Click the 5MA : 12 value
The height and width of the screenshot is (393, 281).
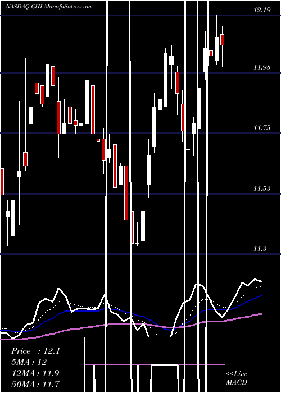coord(29,362)
